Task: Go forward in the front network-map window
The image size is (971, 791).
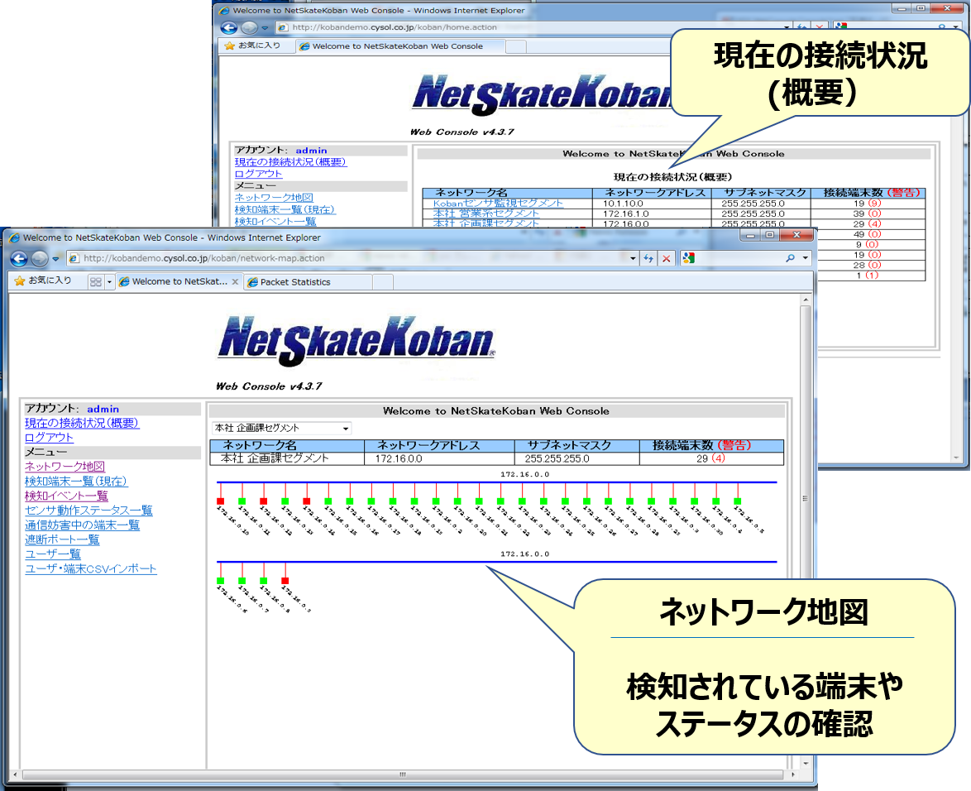Action: tap(40, 258)
